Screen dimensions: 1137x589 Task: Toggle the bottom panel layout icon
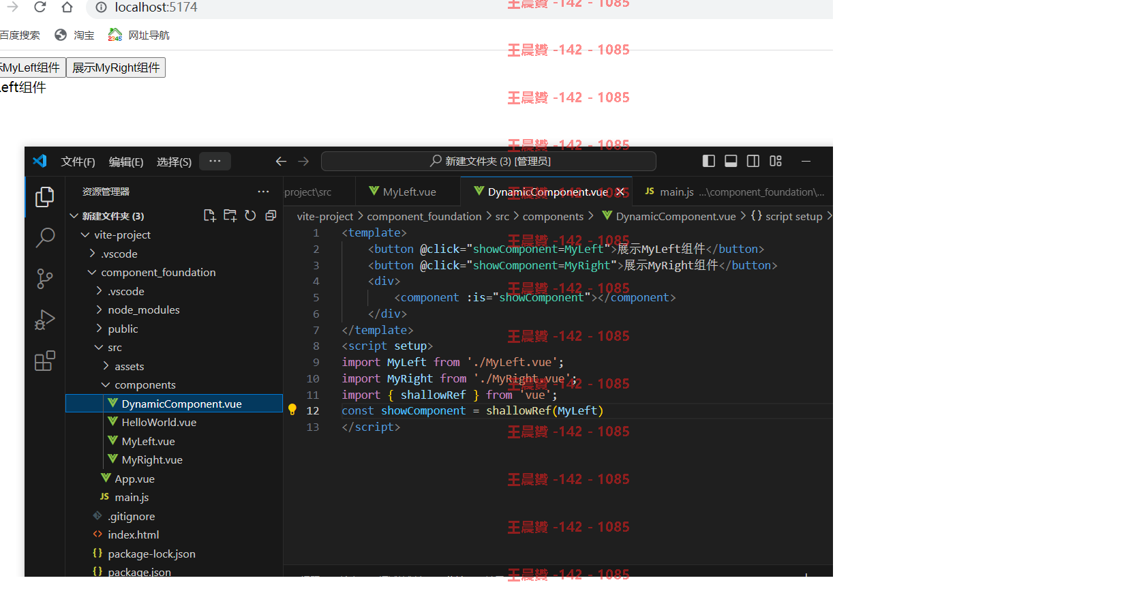click(x=731, y=161)
